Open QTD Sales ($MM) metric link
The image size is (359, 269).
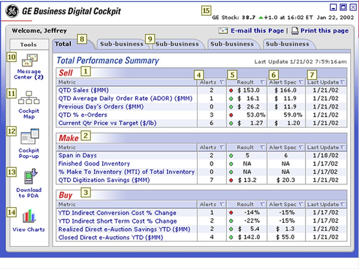tap(83, 90)
